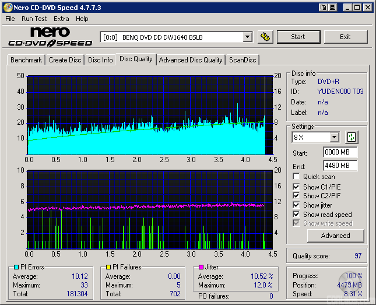Expand the 8X scan speed dropdown
This screenshot has width=376, height=305.
click(x=334, y=138)
